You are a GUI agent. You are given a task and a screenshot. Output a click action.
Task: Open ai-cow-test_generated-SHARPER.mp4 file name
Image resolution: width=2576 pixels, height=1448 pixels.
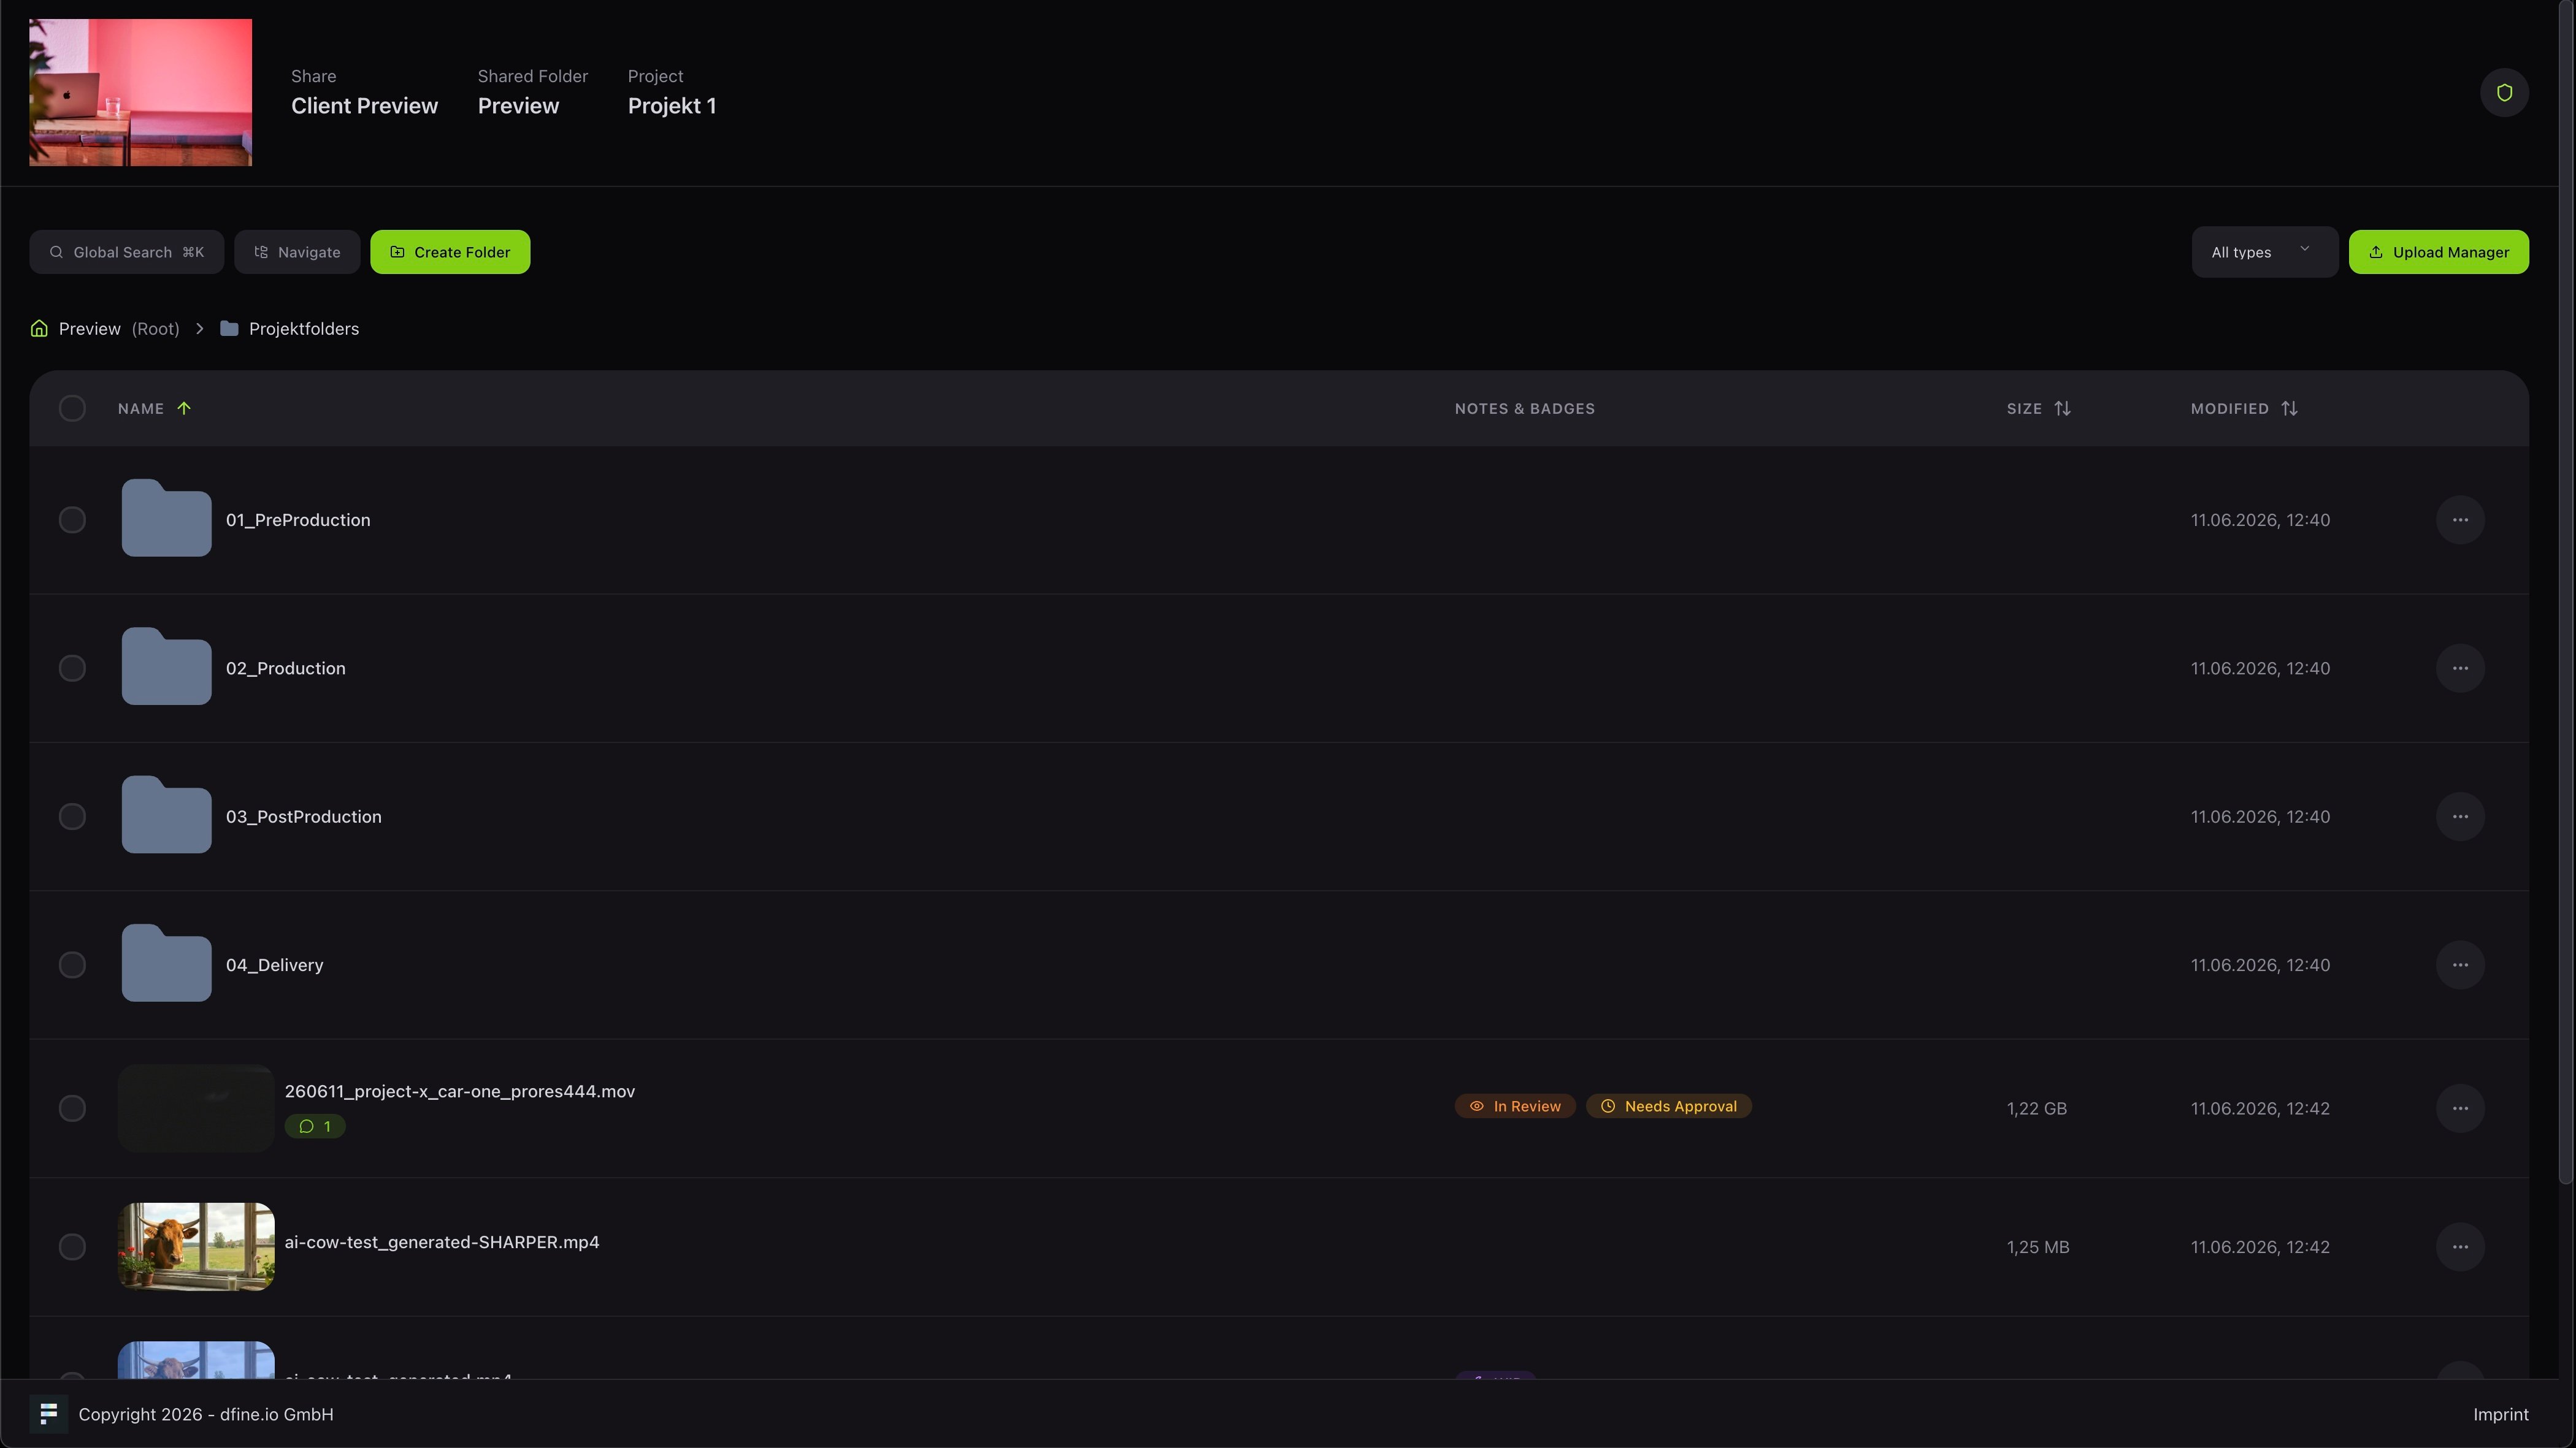coord(442,1242)
